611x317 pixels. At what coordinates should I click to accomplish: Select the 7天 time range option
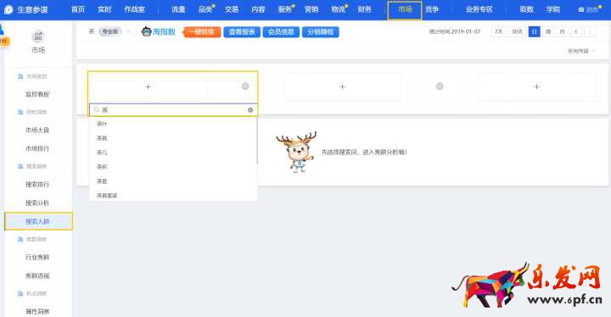(x=498, y=31)
